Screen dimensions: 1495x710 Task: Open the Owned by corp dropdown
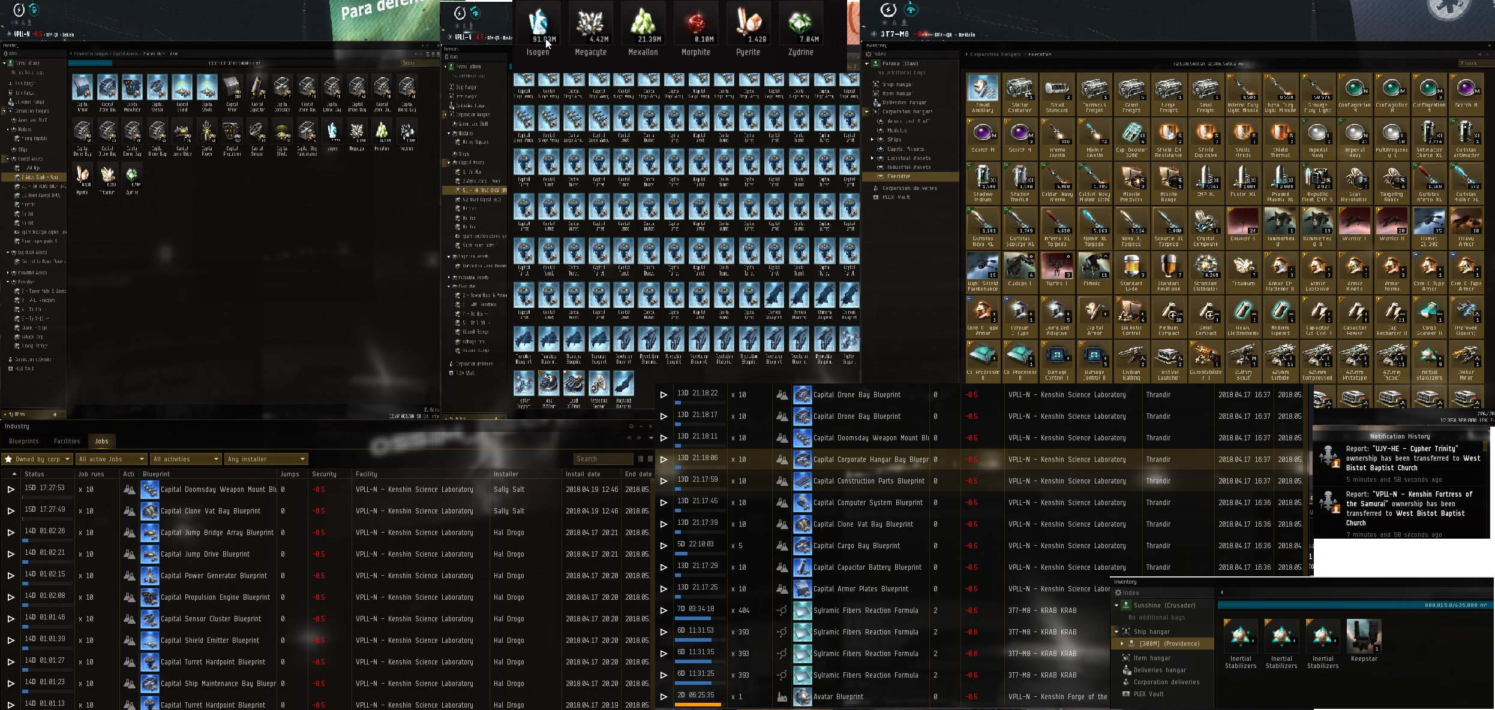pos(37,459)
